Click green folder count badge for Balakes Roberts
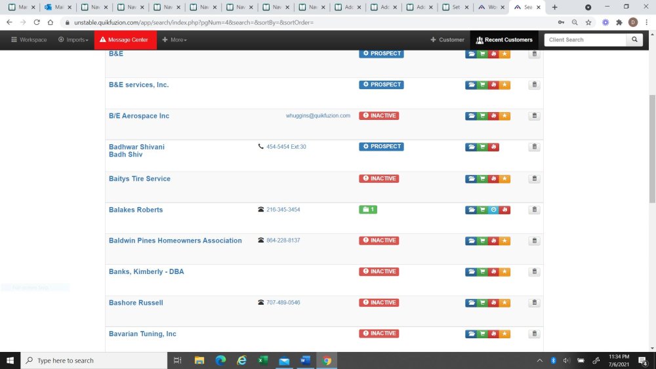The width and height of the screenshot is (656, 369). coord(368,209)
